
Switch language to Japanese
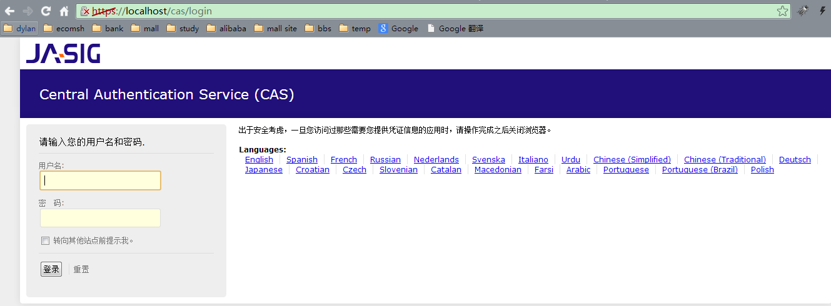coord(264,169)
